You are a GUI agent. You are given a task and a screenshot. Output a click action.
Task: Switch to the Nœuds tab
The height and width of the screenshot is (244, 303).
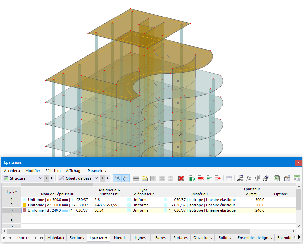point(120,238)
